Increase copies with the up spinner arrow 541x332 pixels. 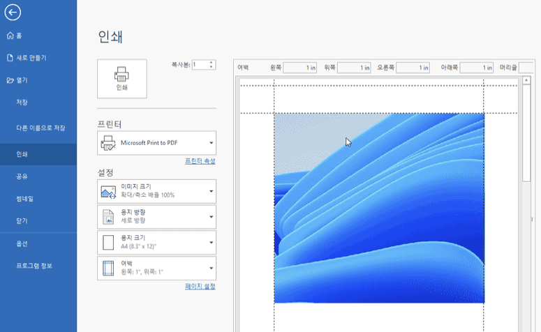coord(212,62)
